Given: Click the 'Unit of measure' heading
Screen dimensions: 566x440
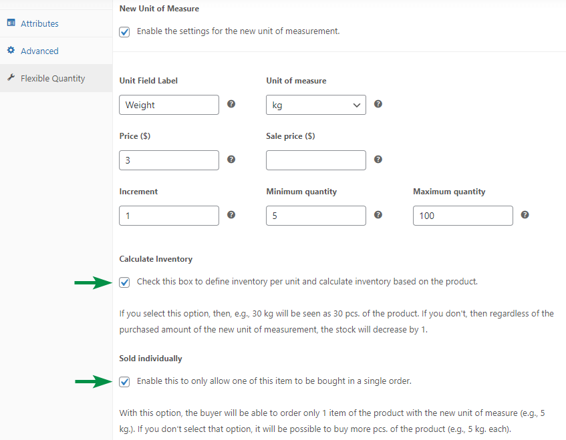Looking at the screenshot, I should tap(296, 81).
